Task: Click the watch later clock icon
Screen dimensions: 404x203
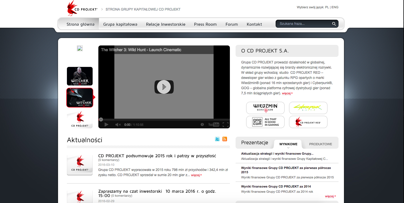Action: coord(202,125)
